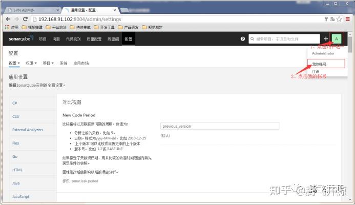Click the browser back arrow

coord(8,19)
